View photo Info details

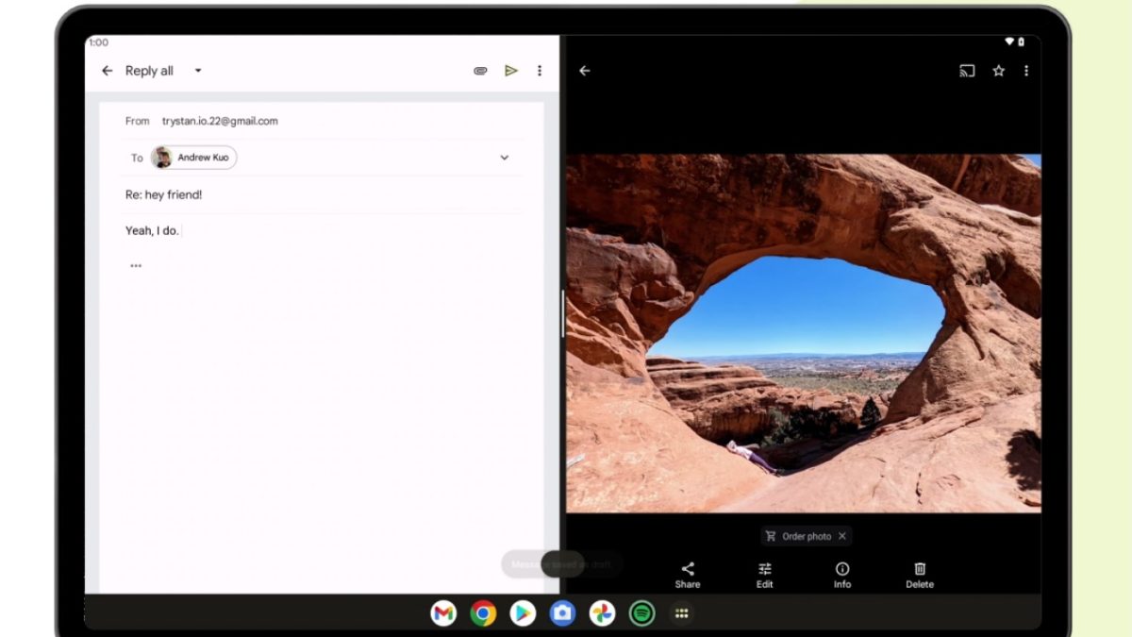(x=842, y=575)
